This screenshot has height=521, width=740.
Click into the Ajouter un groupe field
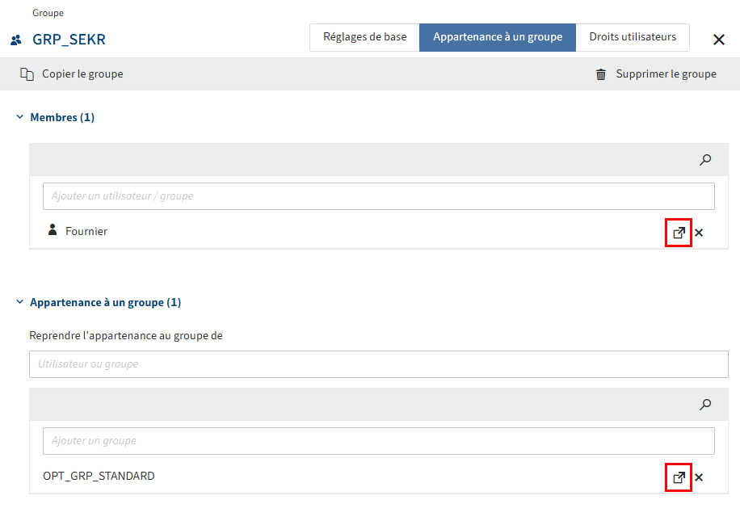(378, 441)
